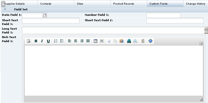Open the Date Field 1 calendar picker

click(45, 15)
